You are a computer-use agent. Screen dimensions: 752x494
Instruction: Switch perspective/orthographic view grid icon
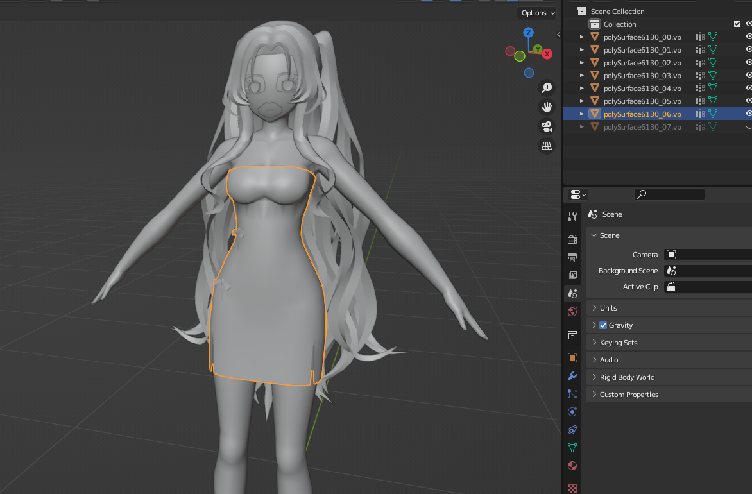[546, 146]
